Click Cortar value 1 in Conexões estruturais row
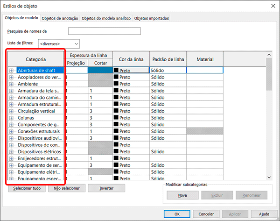 100,131
